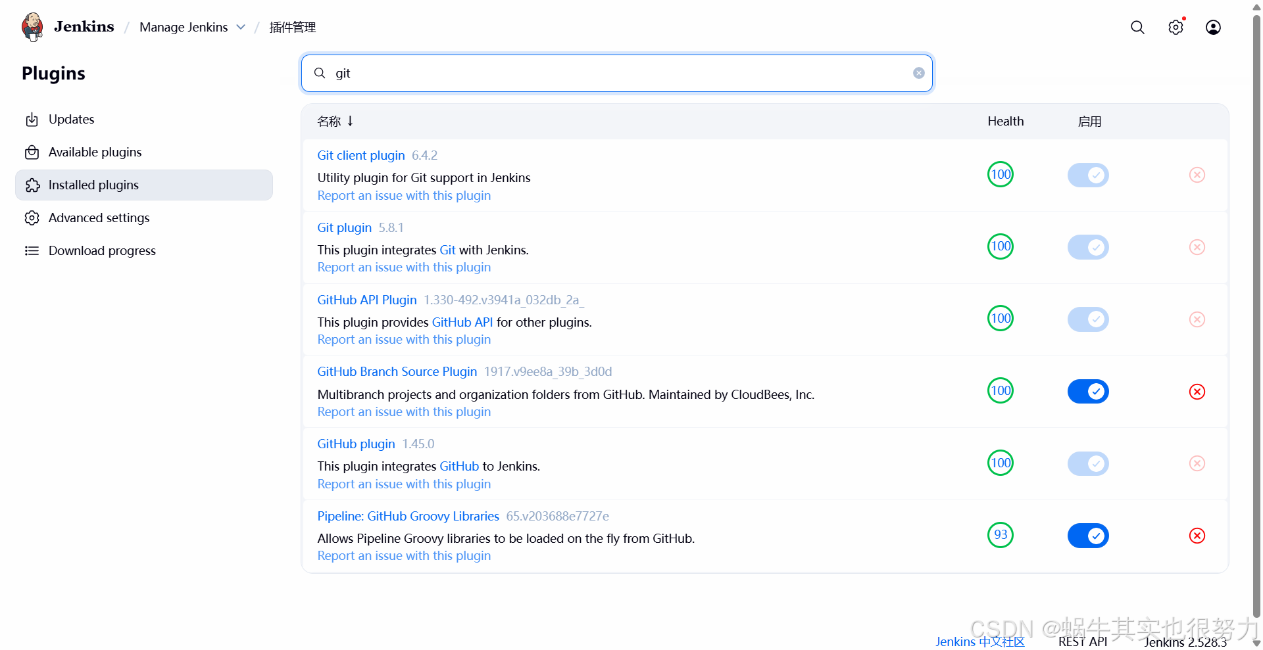The image size is (1263, 650).
Task: Follow the GitHub link in GitHub plugin description
Action: (459, 466)
